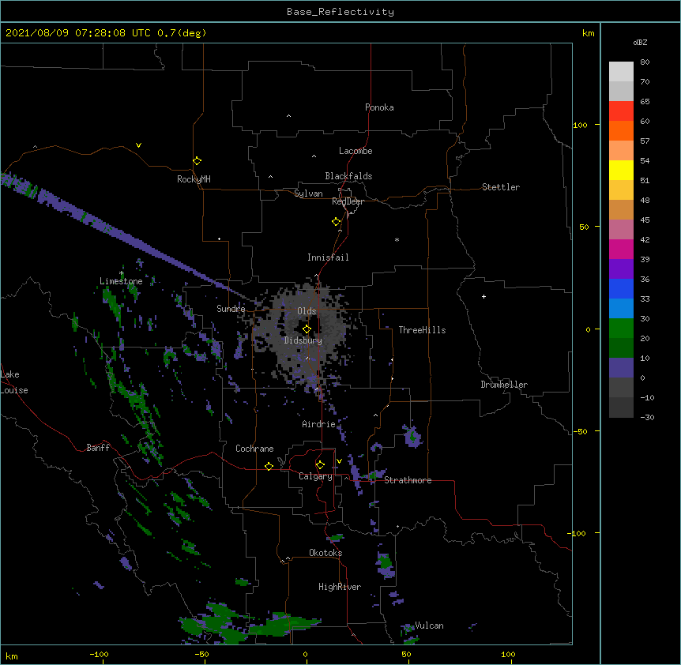This screenshot has height=665, width=681.
Task: Click the Didsbury city label
Action: (x=303, y=340)
